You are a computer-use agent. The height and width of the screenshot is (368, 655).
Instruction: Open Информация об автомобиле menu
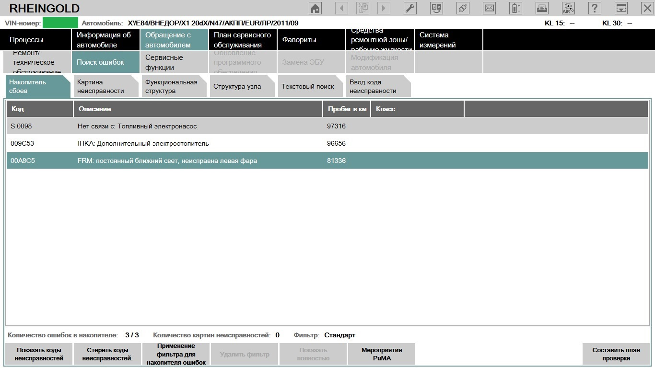click(105, 40)
